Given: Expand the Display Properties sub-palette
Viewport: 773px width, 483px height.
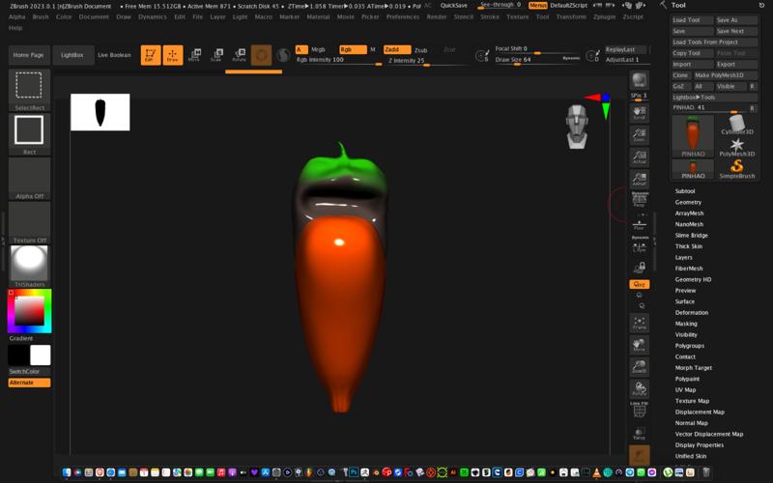Looking at the screenshot, I should tap(699, 445).
